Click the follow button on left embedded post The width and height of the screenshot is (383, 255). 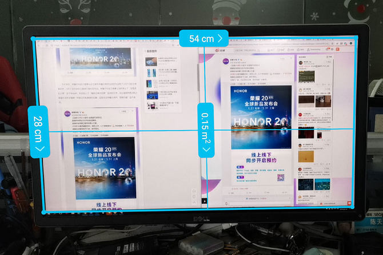click(124, 111)
